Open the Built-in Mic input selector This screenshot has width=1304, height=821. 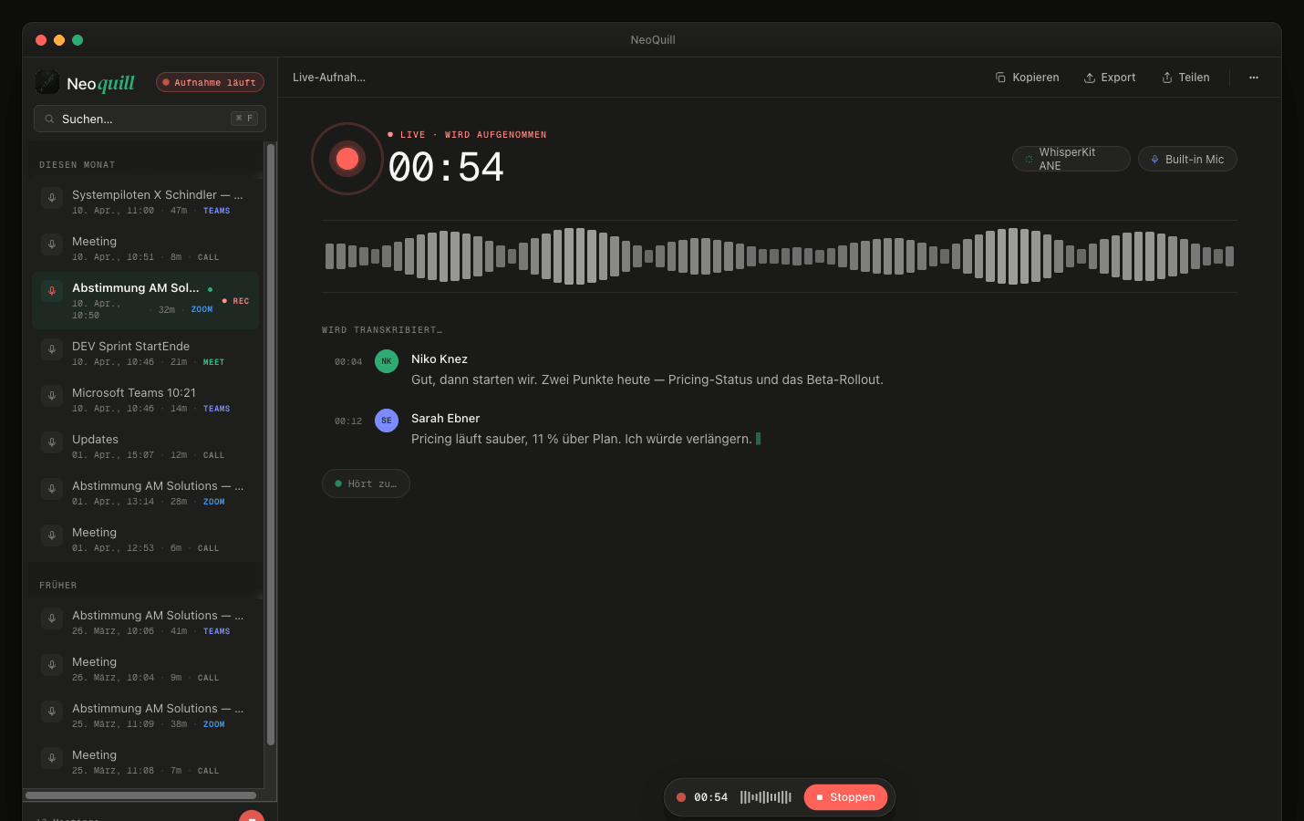click(x=1187, y=159)
